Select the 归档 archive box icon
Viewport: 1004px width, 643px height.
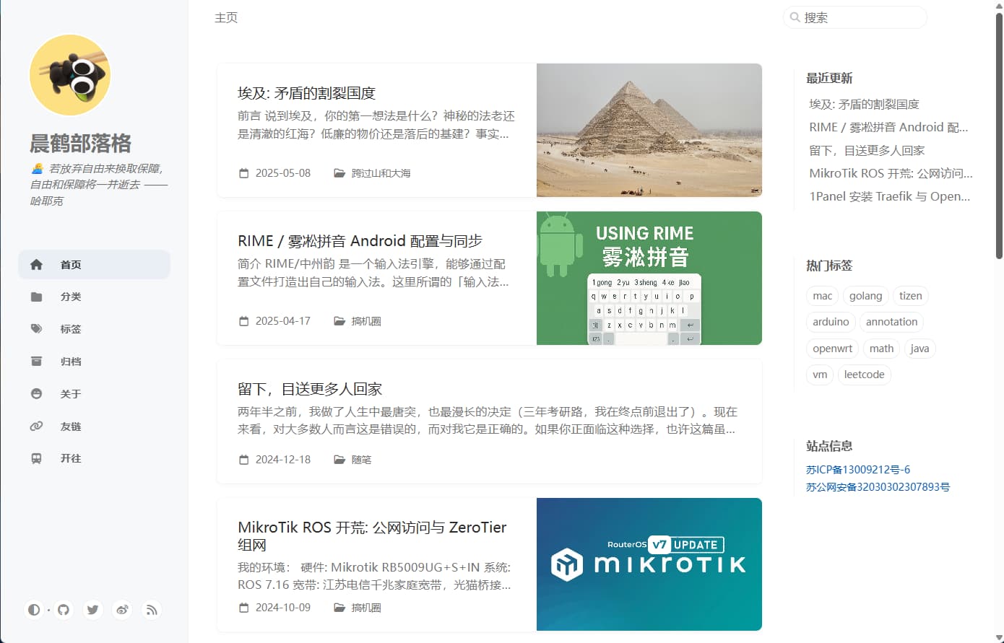36,361
